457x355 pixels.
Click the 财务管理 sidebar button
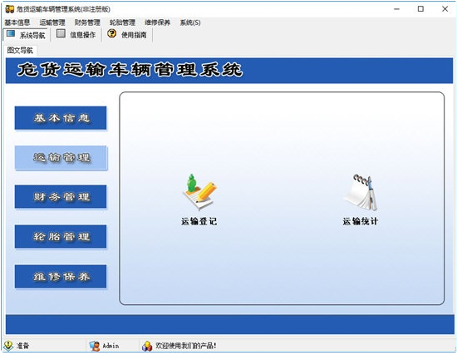tap(61, 196)
